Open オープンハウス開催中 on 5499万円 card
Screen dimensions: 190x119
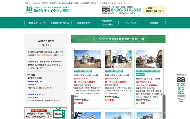[x=115, y=82]
